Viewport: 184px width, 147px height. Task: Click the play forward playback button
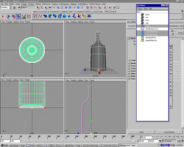pos(170,136)
